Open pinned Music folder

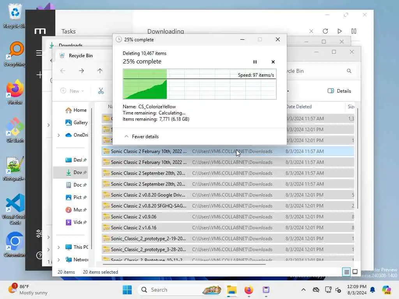coord(76,210)
